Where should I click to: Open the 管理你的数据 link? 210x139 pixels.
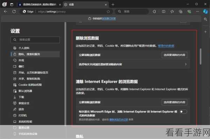(x=166, y=46)
